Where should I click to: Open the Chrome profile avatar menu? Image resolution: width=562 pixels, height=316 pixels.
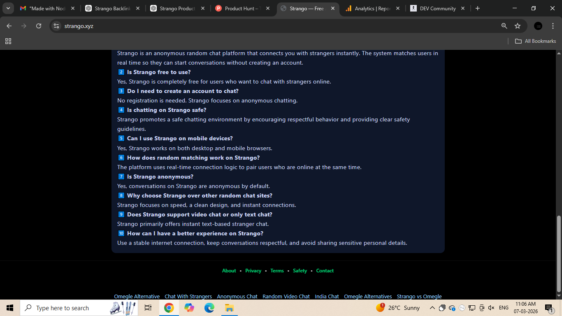click(538, 26)
